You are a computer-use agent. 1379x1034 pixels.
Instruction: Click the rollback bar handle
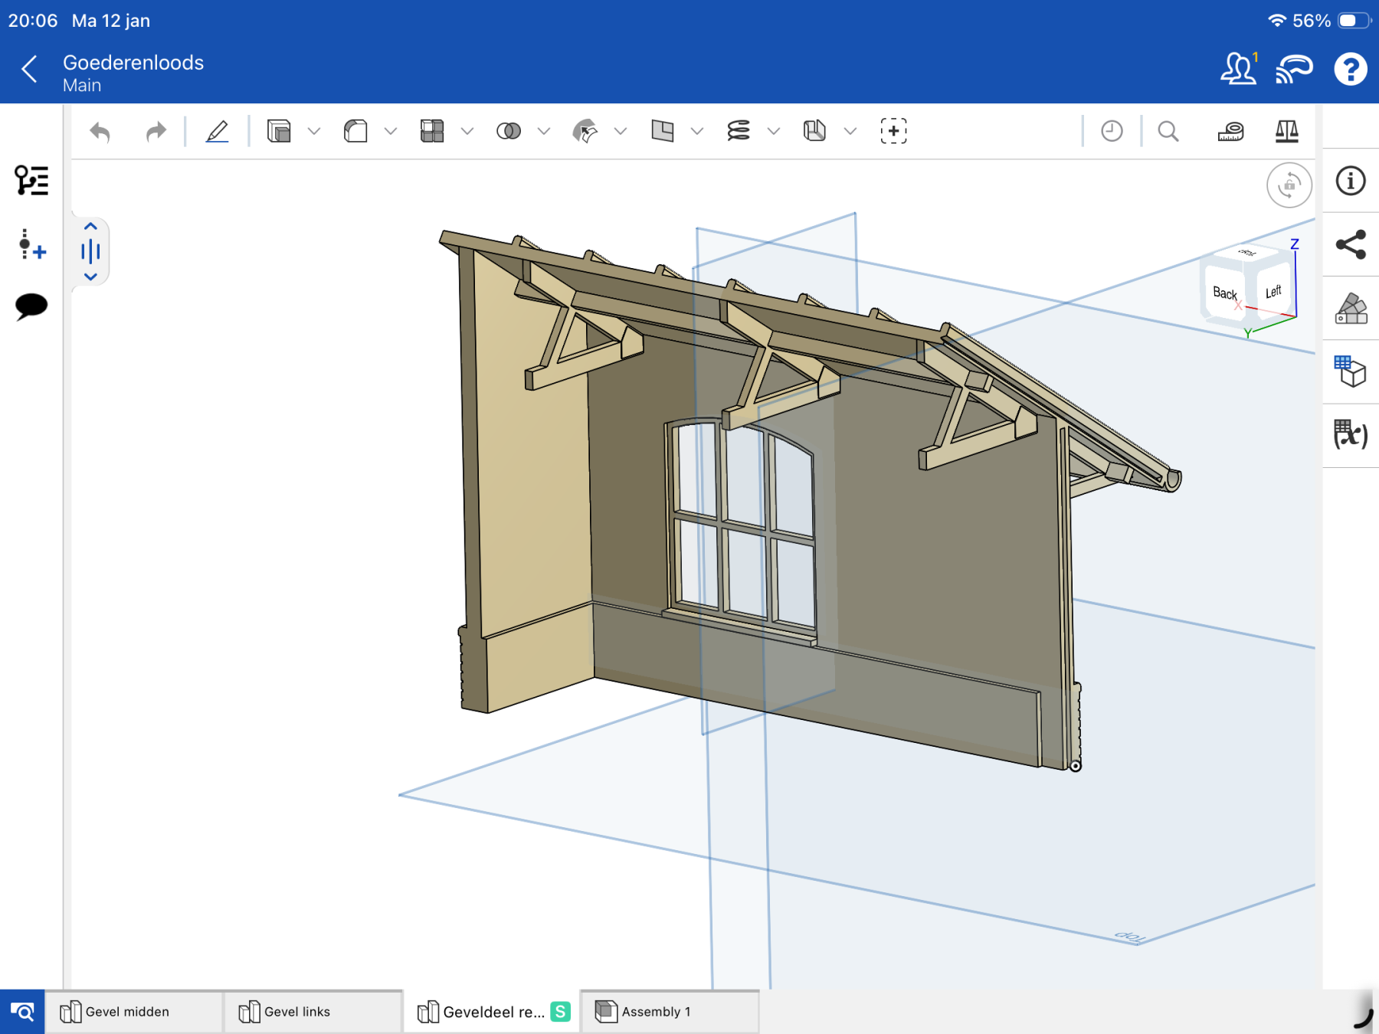90,251
